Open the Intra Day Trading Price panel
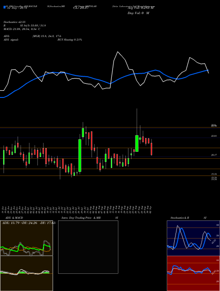This screenshot has width=220, height=291. (x=88, y=247)
